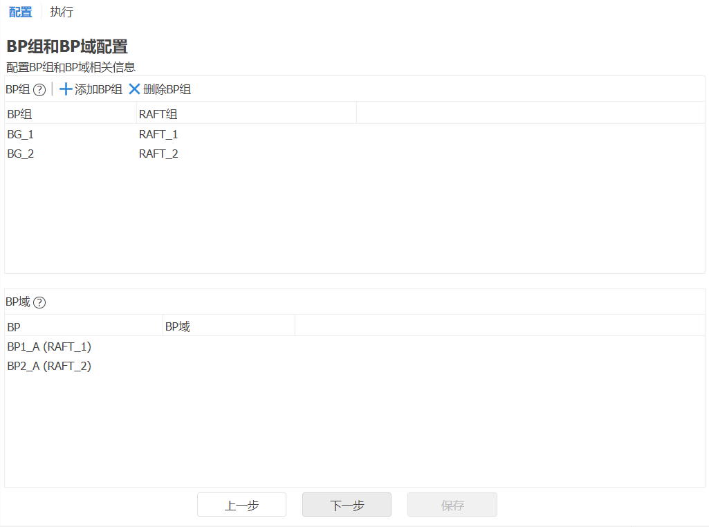This screenshot has width=709, height=527.
Task: Click the BP column header in lower table
Action: tap(14, 326)
